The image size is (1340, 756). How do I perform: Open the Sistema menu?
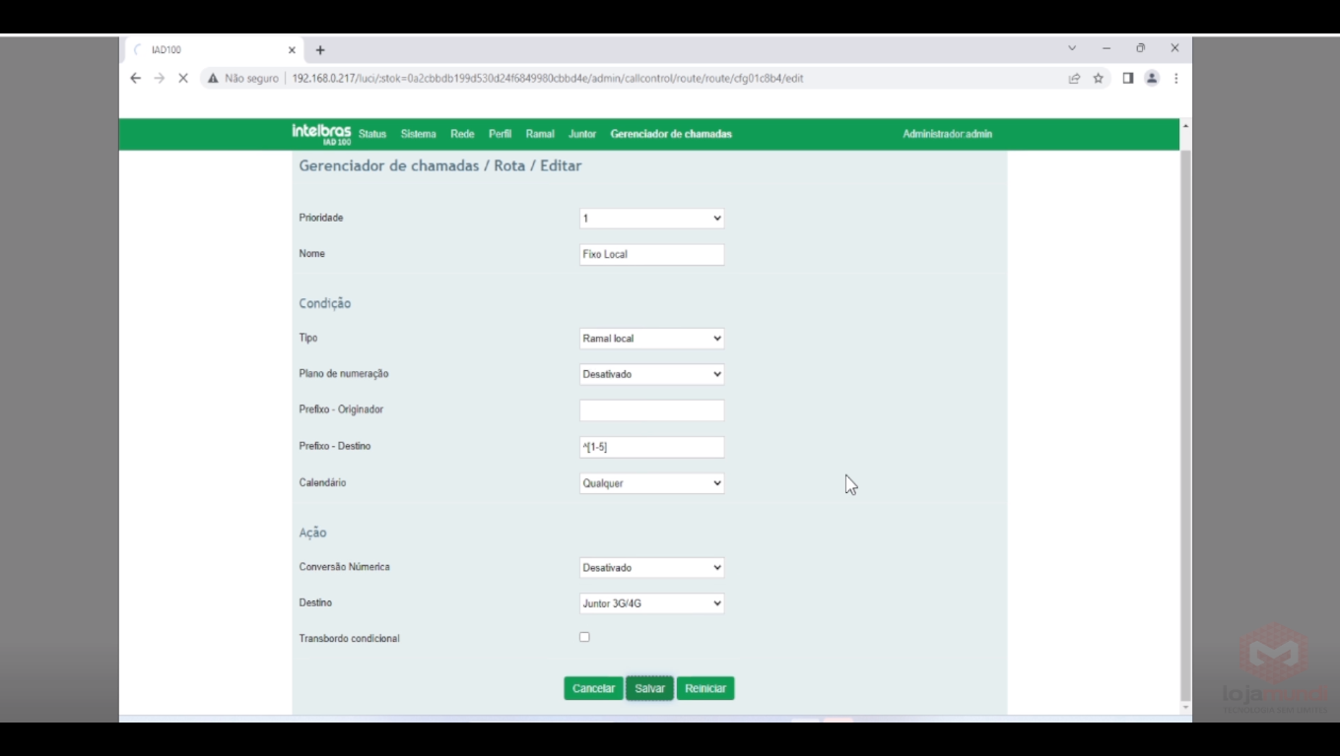[x=419, y=134]
